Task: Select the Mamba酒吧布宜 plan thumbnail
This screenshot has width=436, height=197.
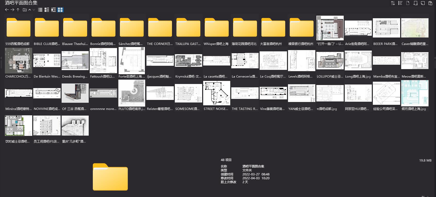Action: 386,61
